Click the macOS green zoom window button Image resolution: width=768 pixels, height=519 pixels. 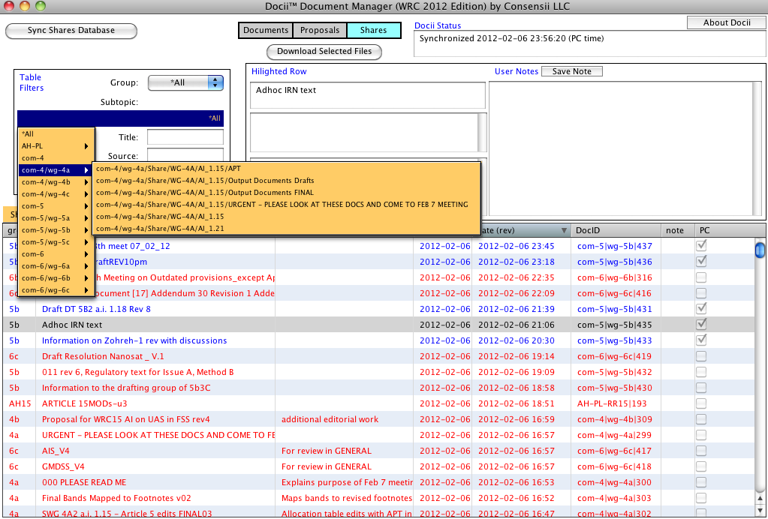coord(39,6)
